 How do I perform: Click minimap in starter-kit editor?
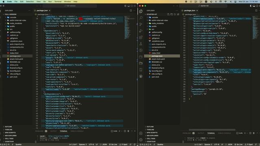click(x=256, y=27)
